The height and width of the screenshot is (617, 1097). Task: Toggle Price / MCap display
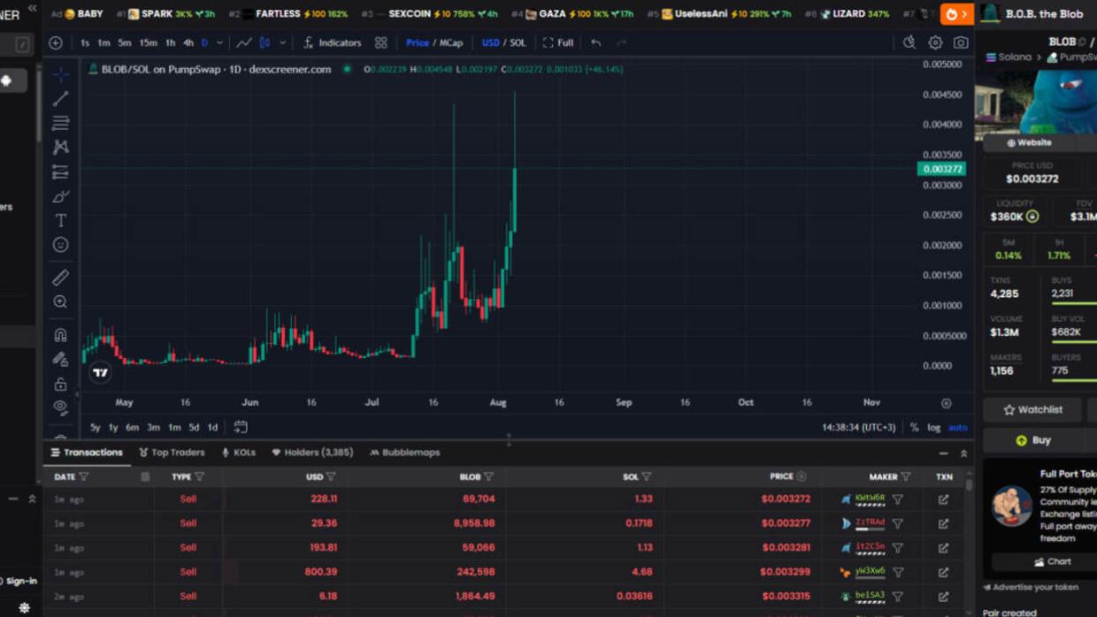click(433, 42)
